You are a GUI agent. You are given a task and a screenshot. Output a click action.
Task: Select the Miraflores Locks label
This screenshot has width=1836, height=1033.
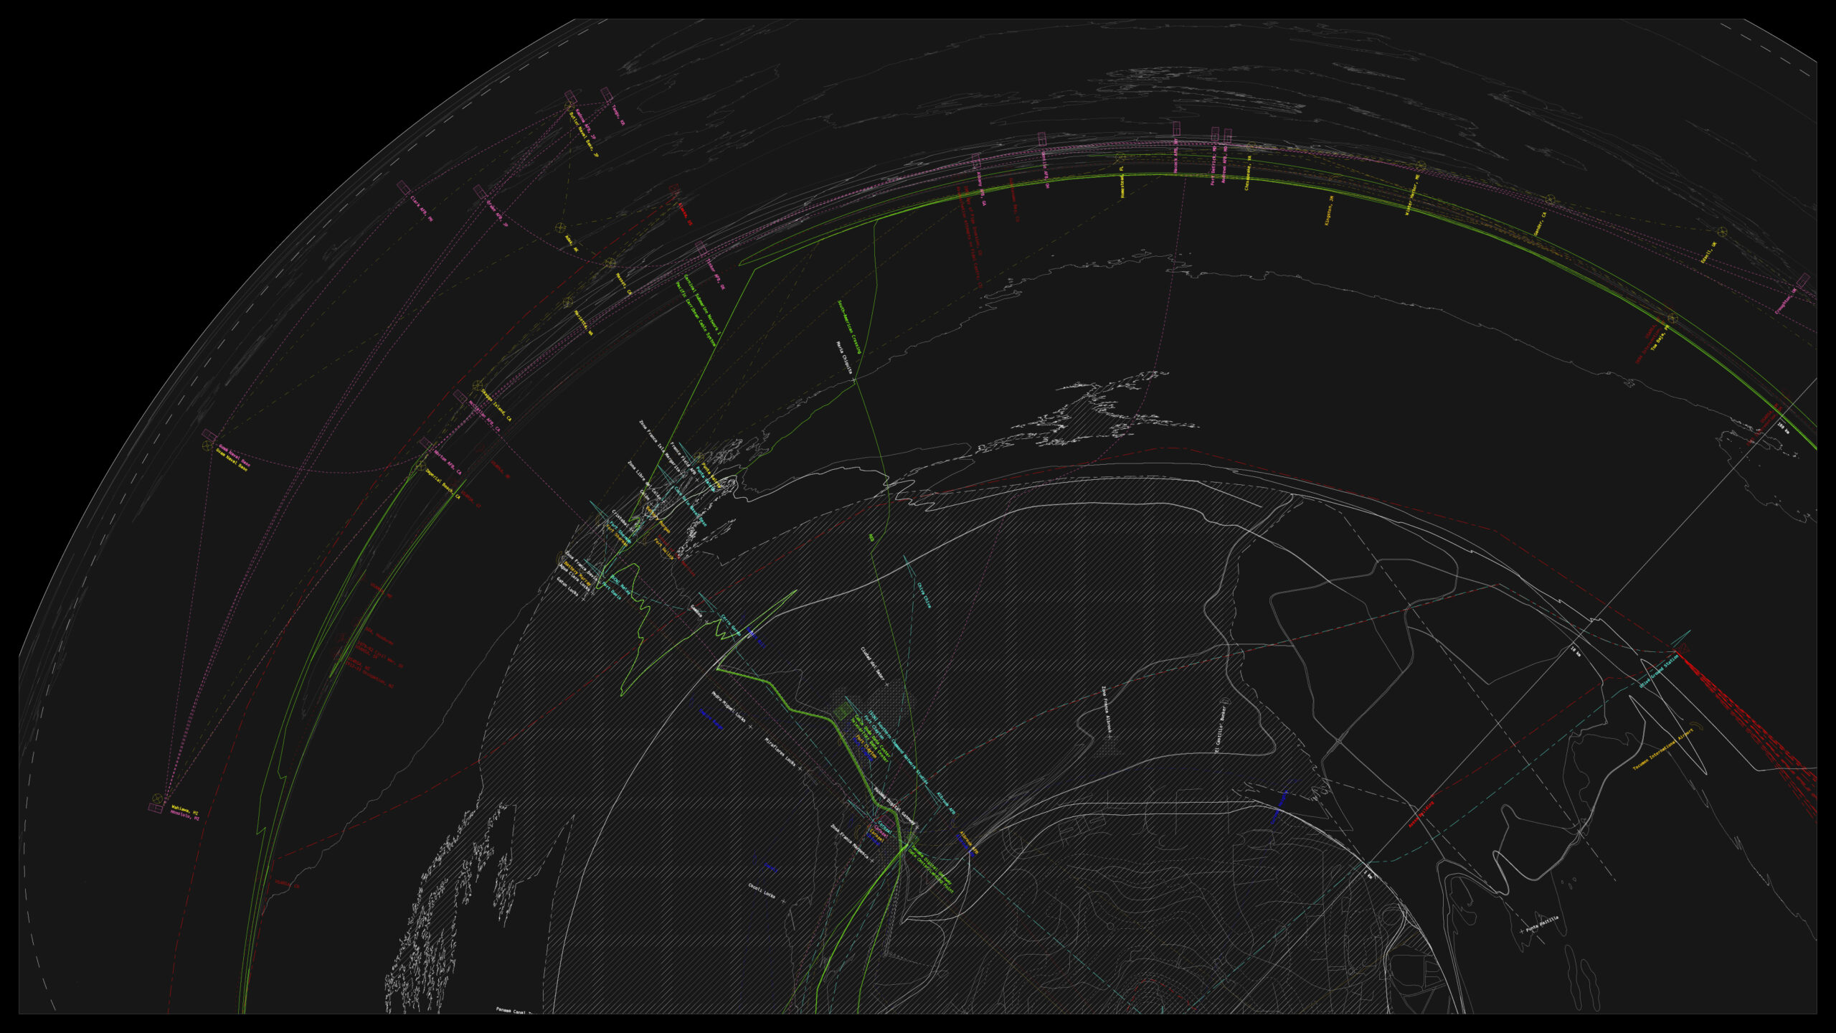pos(780,750)
